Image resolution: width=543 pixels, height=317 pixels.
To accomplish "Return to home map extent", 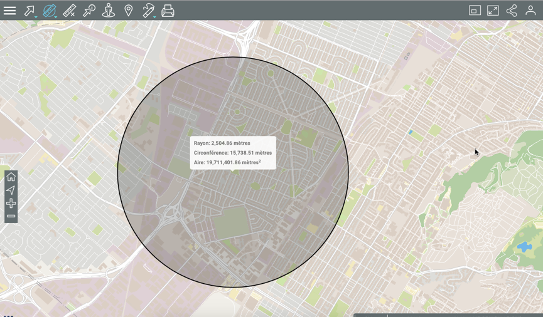I will pos(11,177).
